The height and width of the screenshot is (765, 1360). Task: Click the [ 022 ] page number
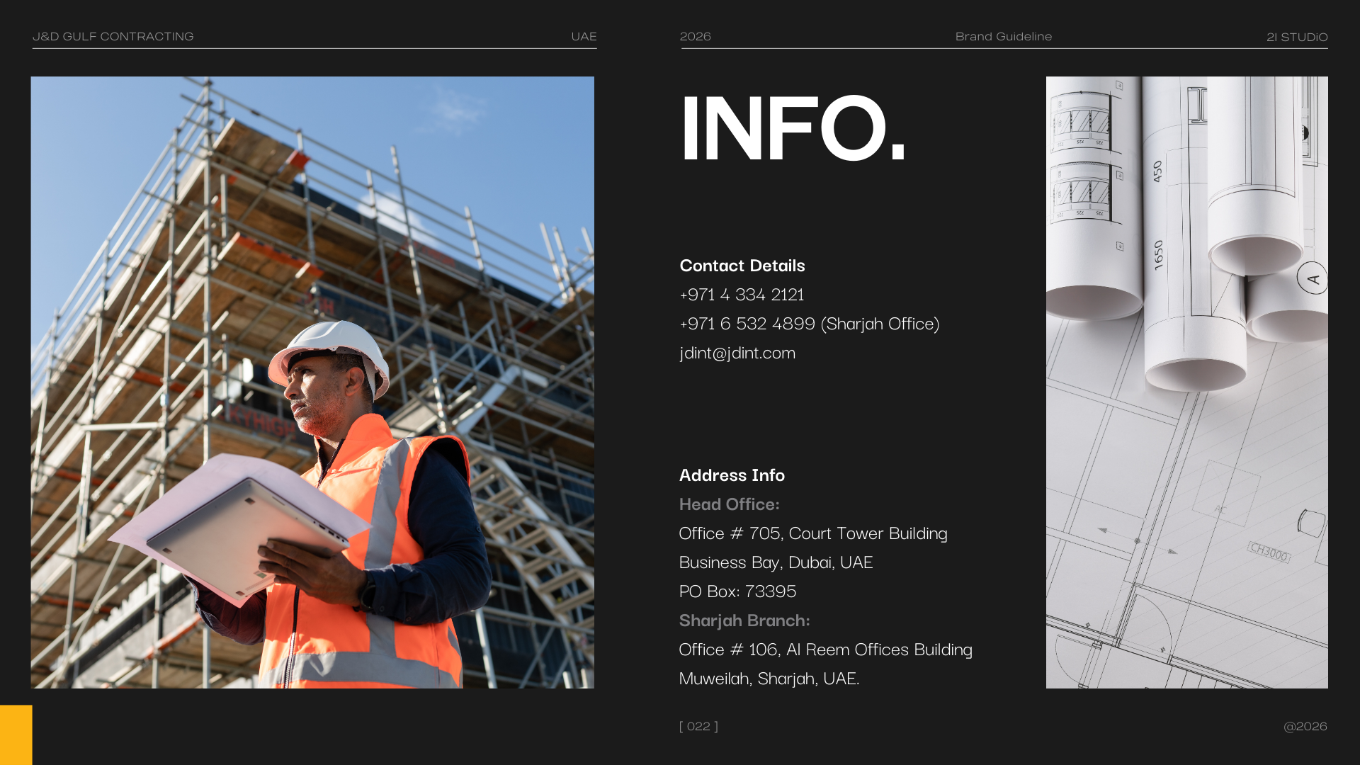coord(698,726)
